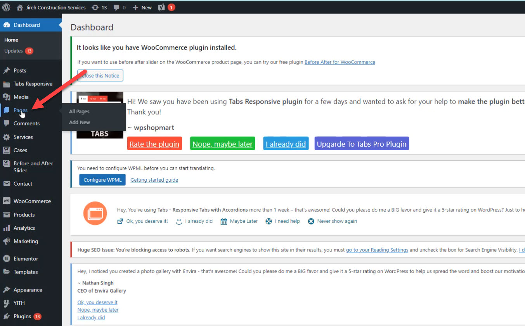
Task: Click the ~ Nathan Singh signature text
Action: pos(95,283)
